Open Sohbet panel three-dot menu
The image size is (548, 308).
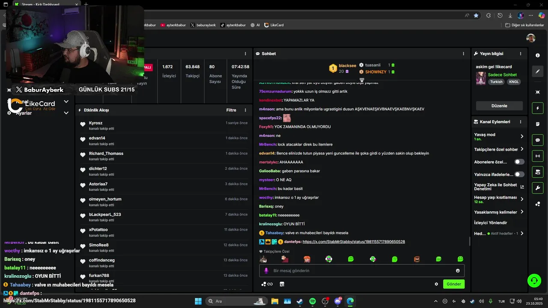(x=463, y=53)
